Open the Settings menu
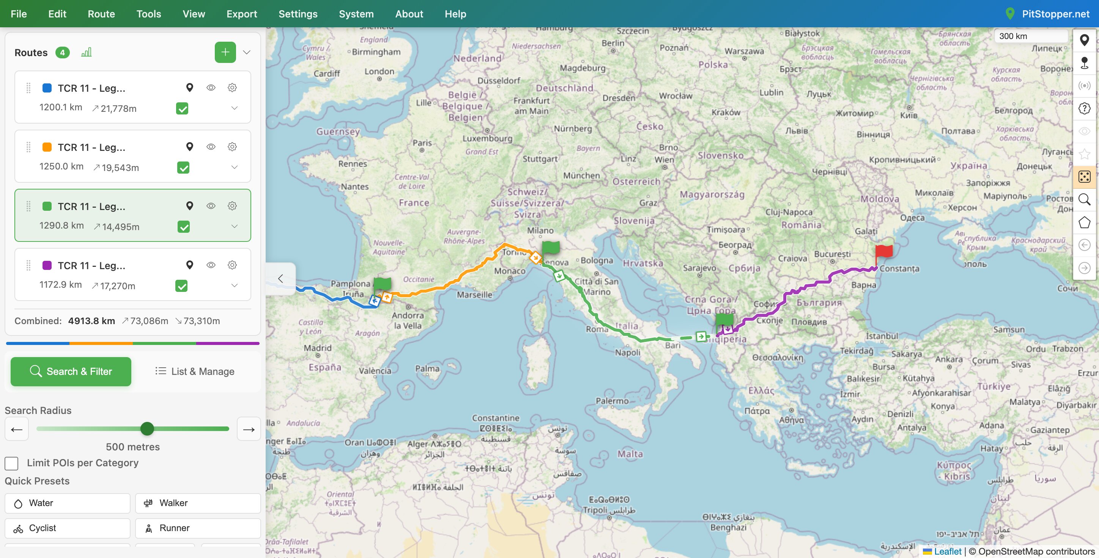The image size is (1099, 558). coord(298,14)
